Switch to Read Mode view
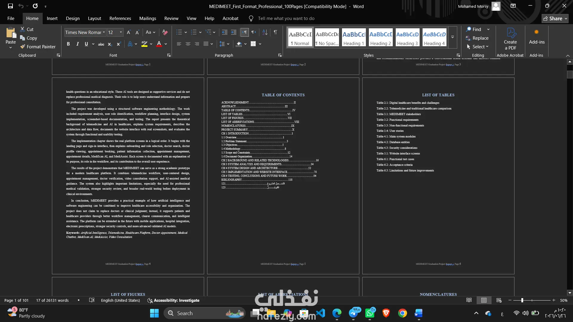The height and width of the screenshot is (322, 573). pyautogui.click(x=469, y=300)
